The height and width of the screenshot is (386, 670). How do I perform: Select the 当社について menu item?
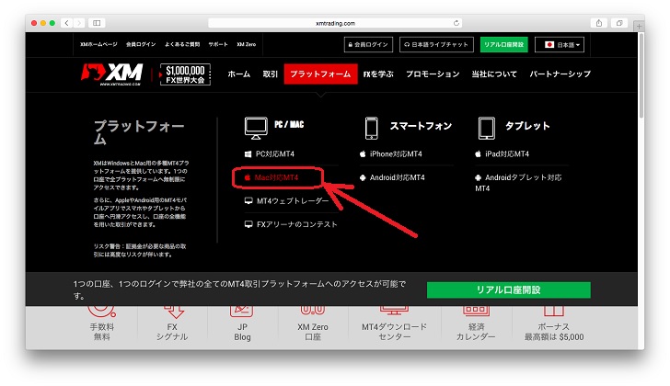tap(494, 74)
